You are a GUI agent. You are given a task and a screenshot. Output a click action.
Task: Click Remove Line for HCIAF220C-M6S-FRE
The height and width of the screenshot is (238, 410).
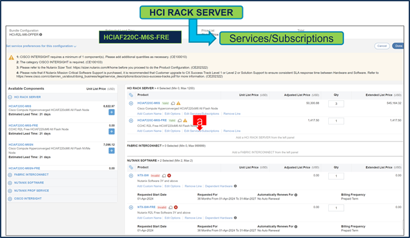click(232, 131)
